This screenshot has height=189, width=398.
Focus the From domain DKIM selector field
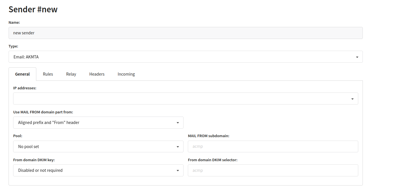coord(273,170)
